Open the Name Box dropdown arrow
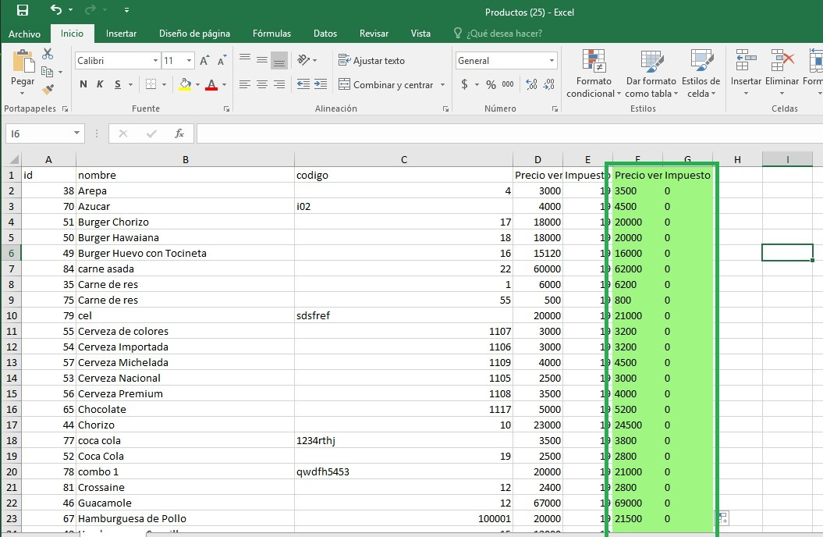This screenshot has height=537, width=823. [76, 133]
